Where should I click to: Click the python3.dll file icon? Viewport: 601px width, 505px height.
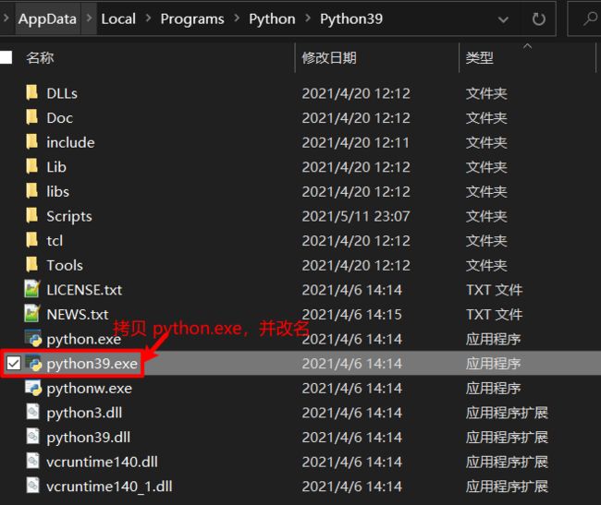pos(33,412)
